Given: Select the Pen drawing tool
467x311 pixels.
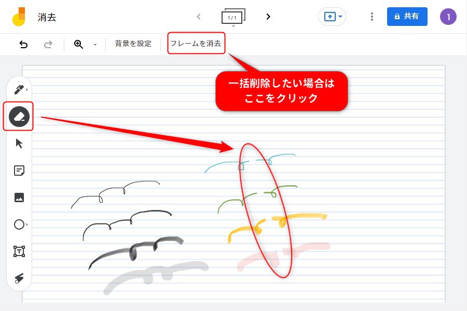Looking at the screenshot, I should pos(19,89).
